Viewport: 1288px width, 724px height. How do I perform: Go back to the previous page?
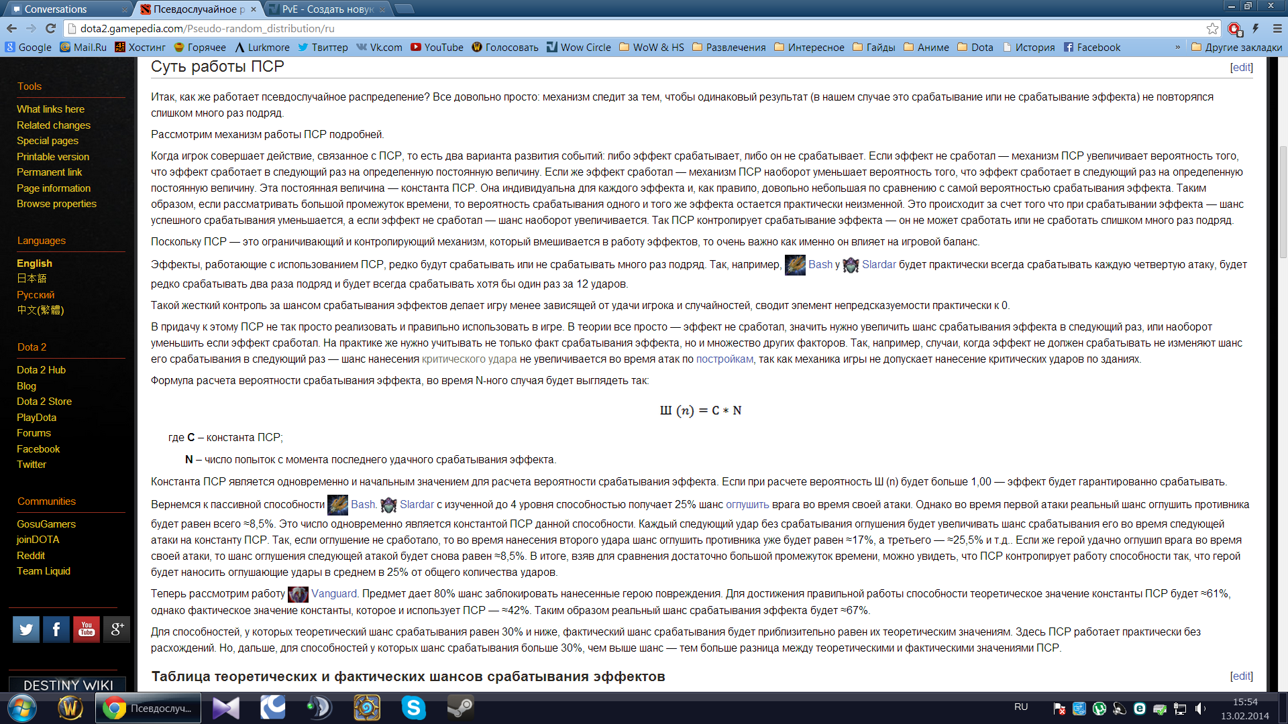[11, 29]
